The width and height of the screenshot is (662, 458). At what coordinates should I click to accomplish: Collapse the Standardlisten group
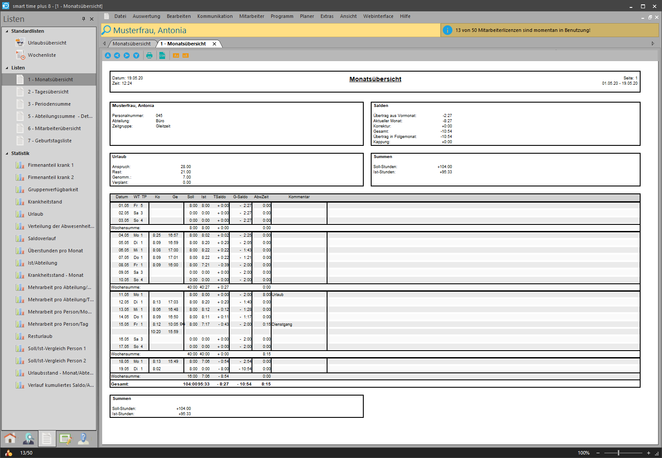tap(7, 31)
